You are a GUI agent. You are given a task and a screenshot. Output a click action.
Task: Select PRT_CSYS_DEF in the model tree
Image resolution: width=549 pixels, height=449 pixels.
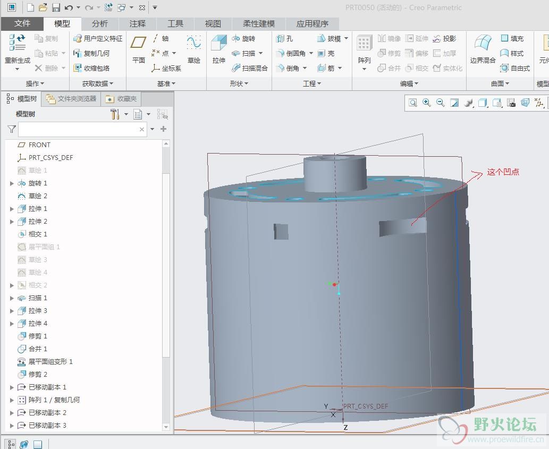point(45,158)
